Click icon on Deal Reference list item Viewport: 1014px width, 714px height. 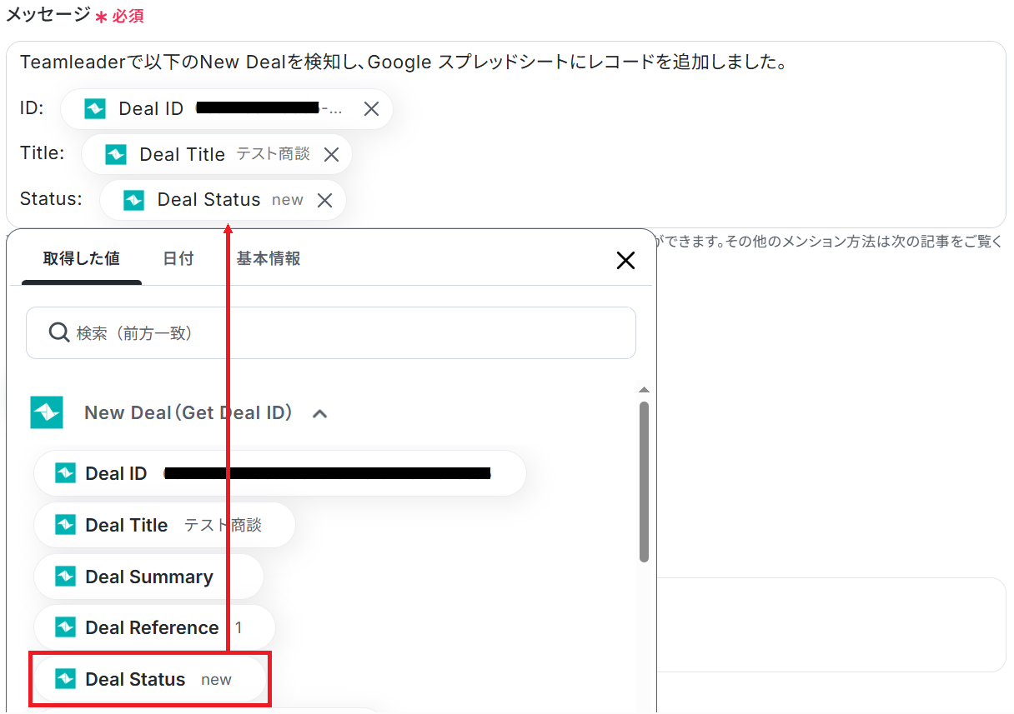[x=65, y=627]
